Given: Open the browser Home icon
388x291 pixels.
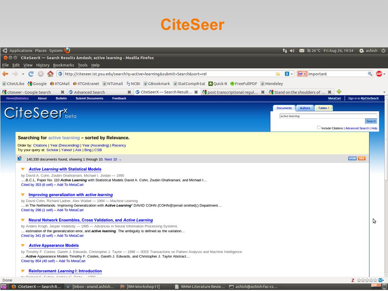Looking at the screenshot, I should [x=50, y=73].
